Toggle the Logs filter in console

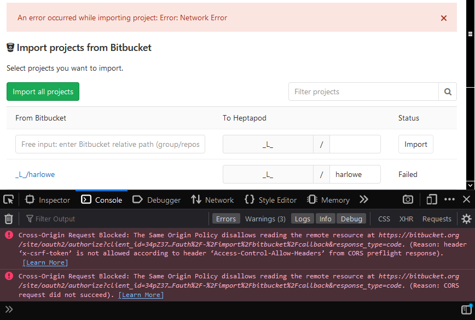click(302, 219)
